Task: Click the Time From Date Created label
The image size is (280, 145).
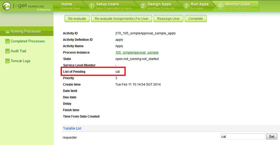Action: [x=81, y=116]
